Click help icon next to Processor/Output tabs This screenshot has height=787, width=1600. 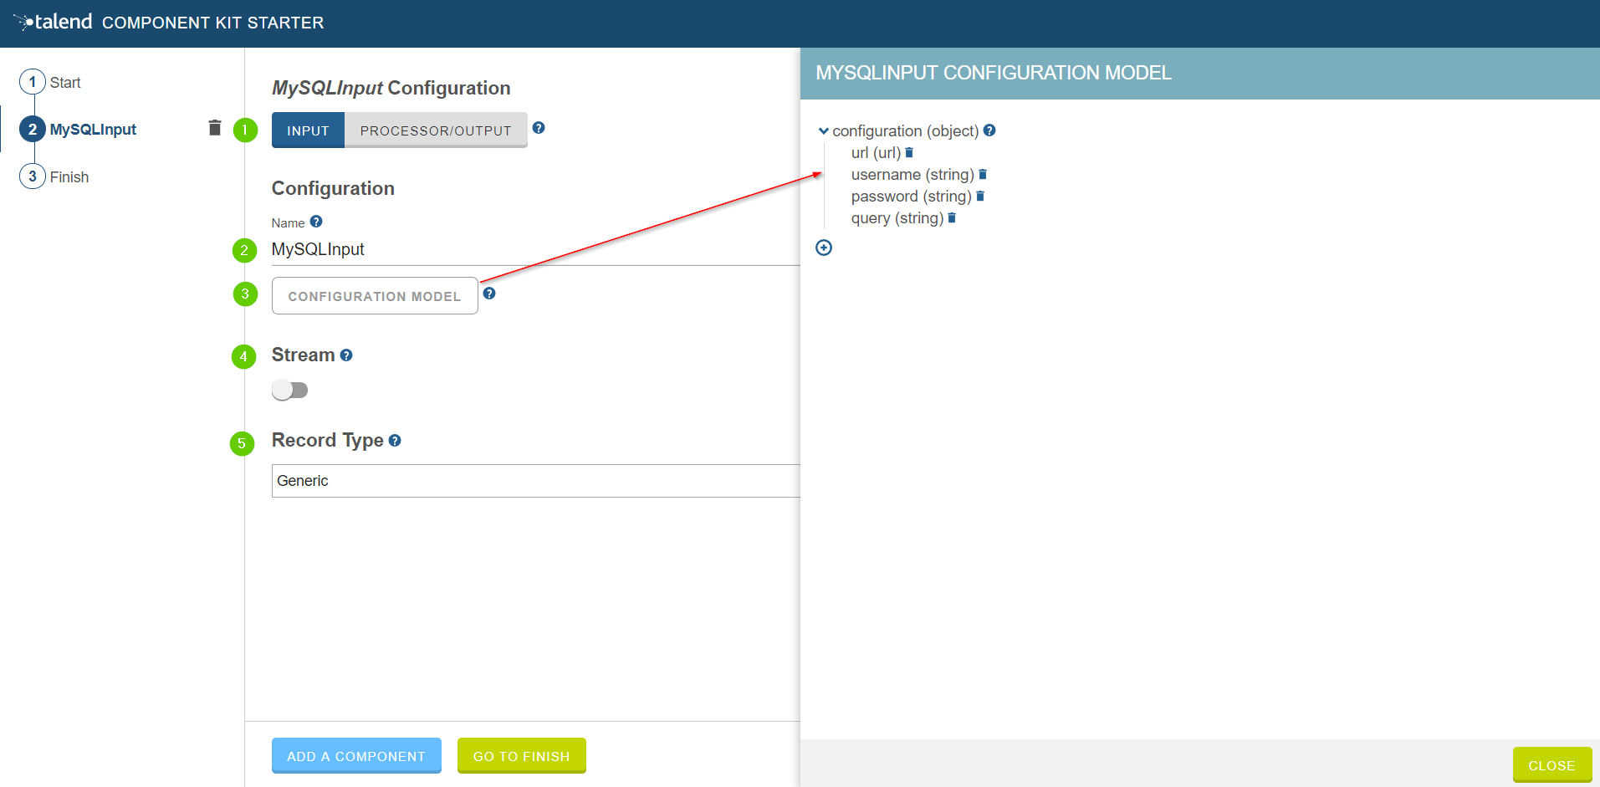point(539,128)
